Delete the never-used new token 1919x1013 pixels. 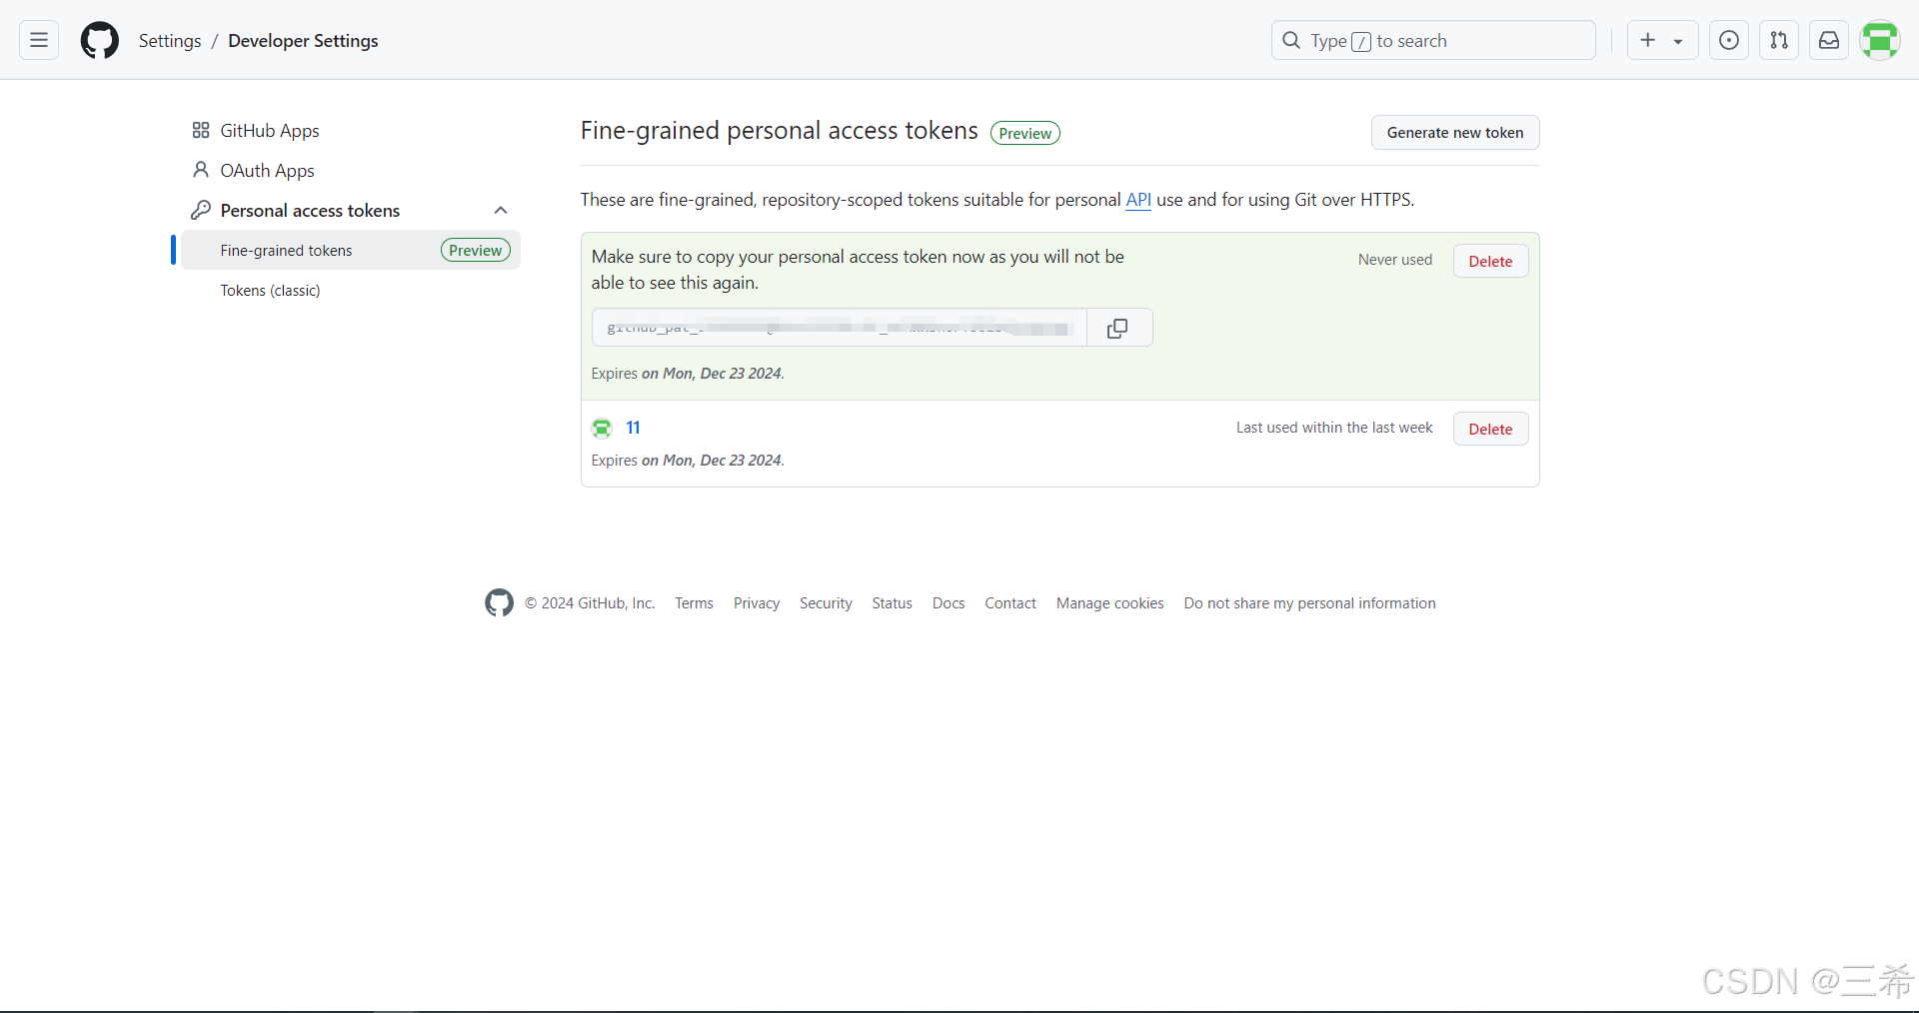coord(1490,261)
